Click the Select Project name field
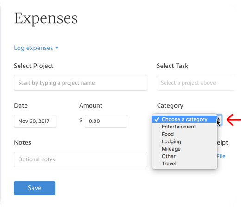 (x=81, y=83)
